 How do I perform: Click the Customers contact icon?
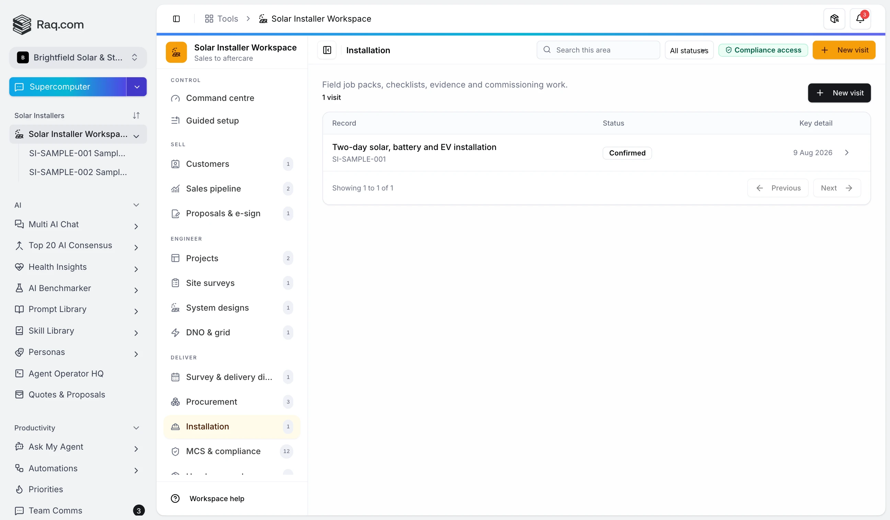175,164
